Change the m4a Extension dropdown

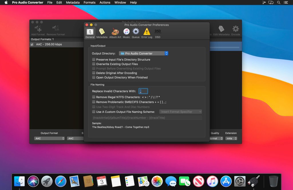(231, 138)
